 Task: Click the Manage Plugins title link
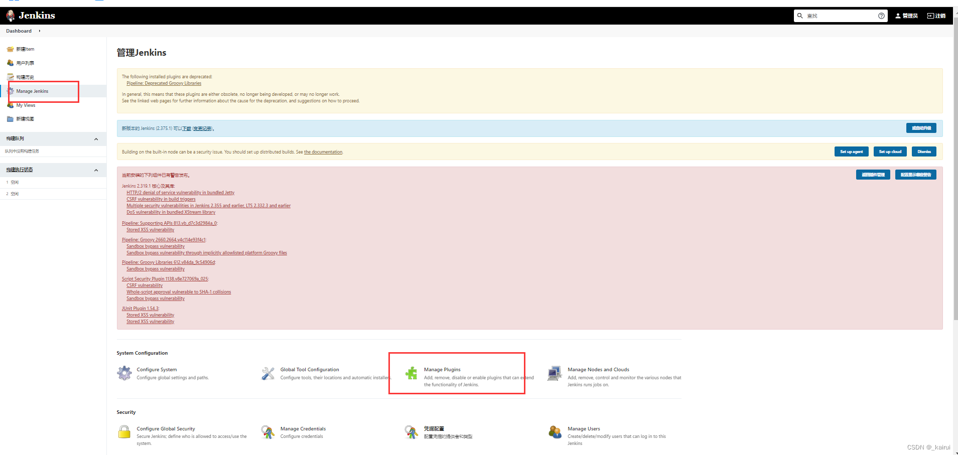coord(442,370)
